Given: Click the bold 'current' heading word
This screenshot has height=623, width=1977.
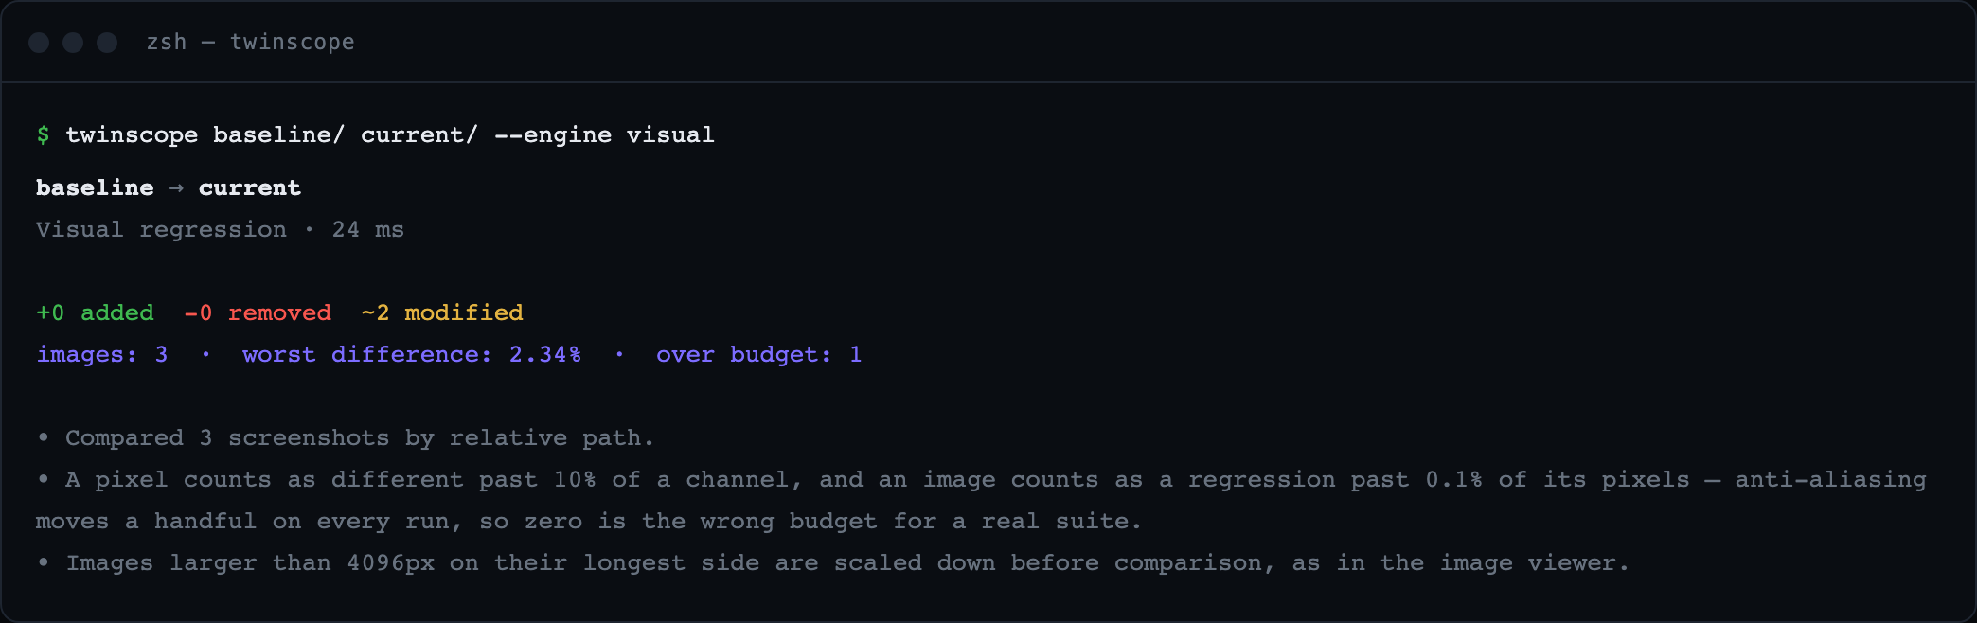Looking at the screenshot, I should point(250,188).
